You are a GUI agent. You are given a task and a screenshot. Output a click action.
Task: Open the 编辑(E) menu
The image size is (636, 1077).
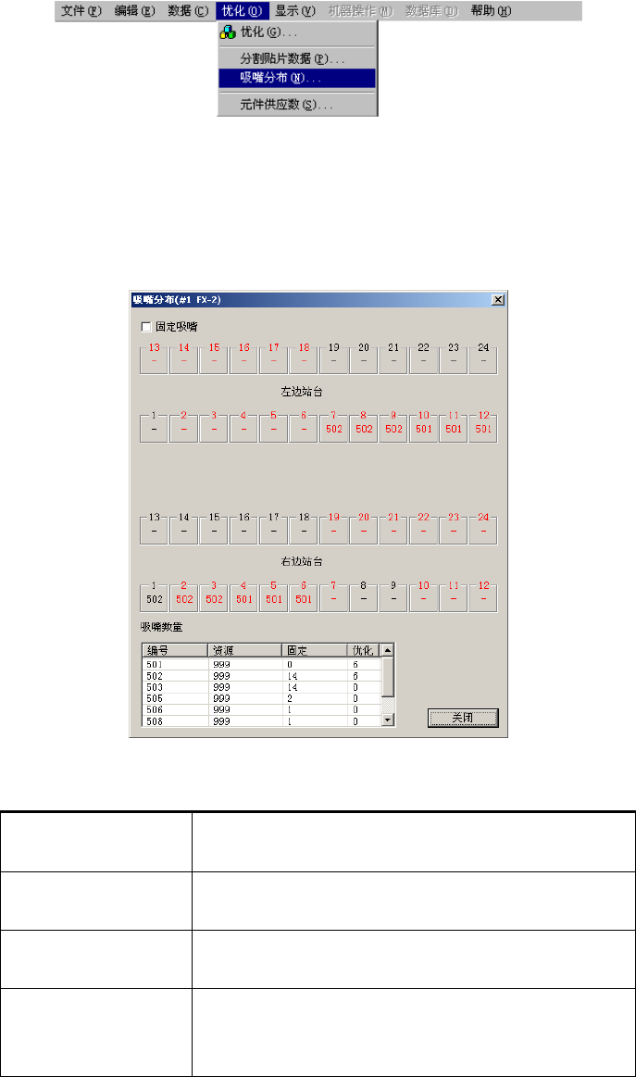coord(134,11)
